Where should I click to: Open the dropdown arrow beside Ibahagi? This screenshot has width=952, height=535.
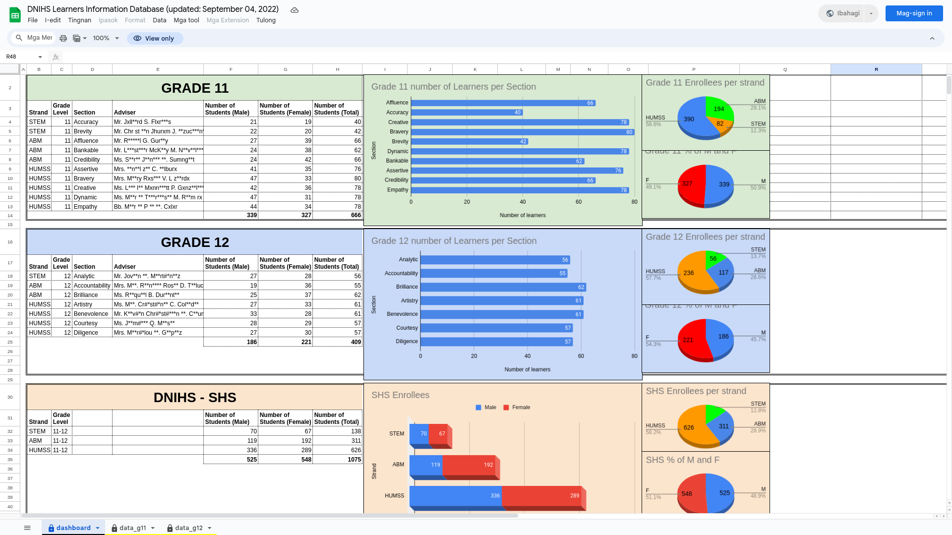click(x=871, y=13)
